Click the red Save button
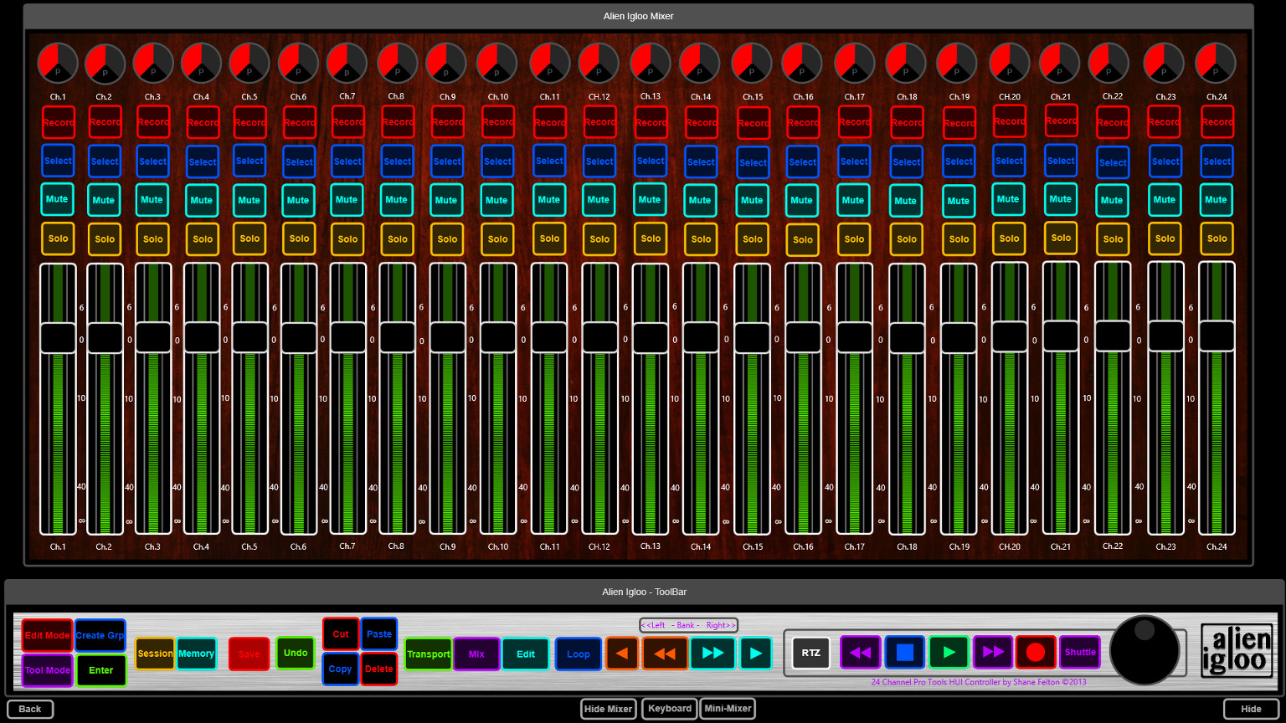This screenshot has height=723, width=1286. 249,654
